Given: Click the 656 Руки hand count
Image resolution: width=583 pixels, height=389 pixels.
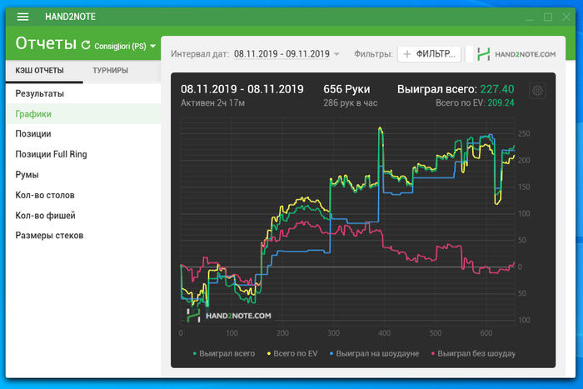Looking at the screenshot, I should tap(346, 89).
